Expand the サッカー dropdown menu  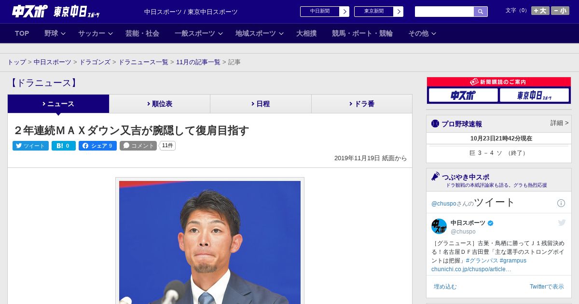(x=96, y=33)
